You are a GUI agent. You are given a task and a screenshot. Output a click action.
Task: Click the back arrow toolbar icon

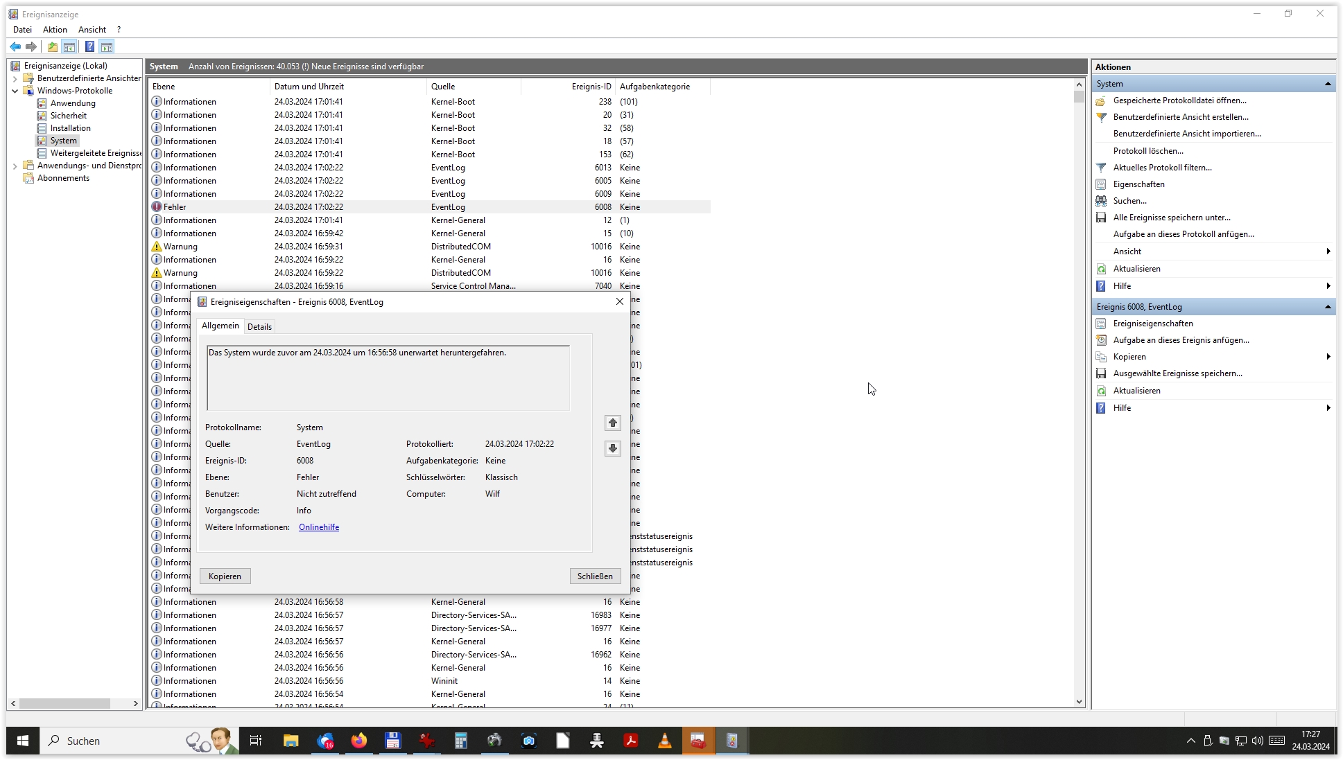[x=15, y=46]
